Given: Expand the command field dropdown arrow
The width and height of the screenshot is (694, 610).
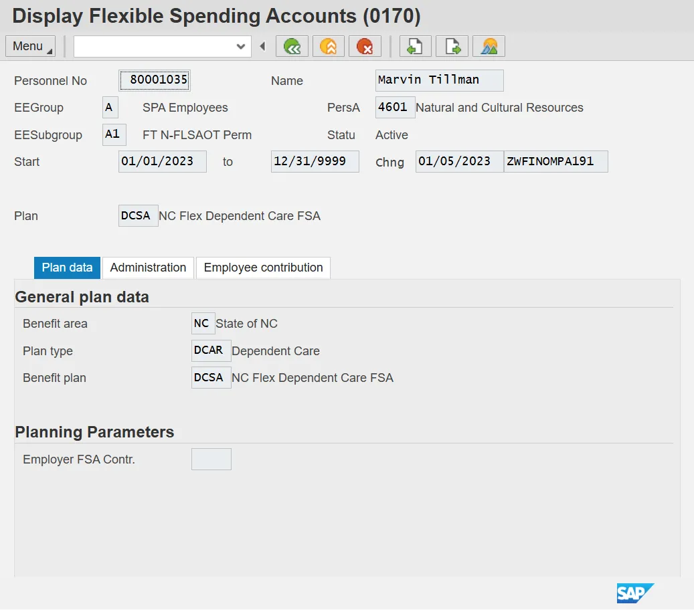Looking at the screenshot, I should [241, 46].
